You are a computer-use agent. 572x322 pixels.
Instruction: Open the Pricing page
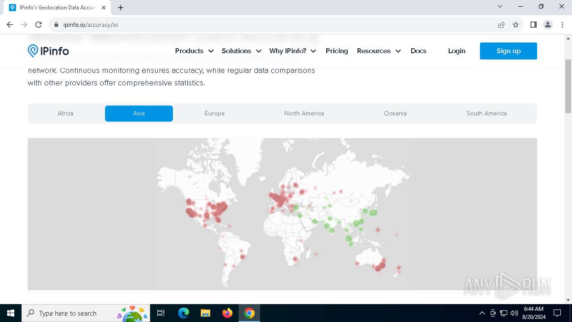[337, 51]
